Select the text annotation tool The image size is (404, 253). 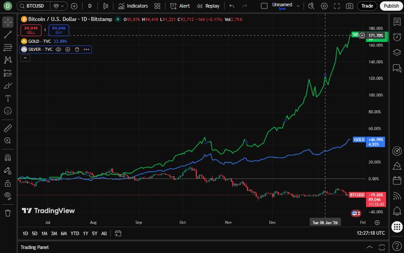(8, 99)
